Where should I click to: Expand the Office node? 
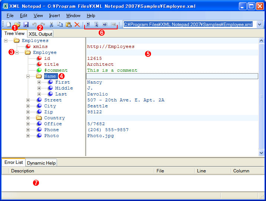pyautogui.click(x=28, y=124)
